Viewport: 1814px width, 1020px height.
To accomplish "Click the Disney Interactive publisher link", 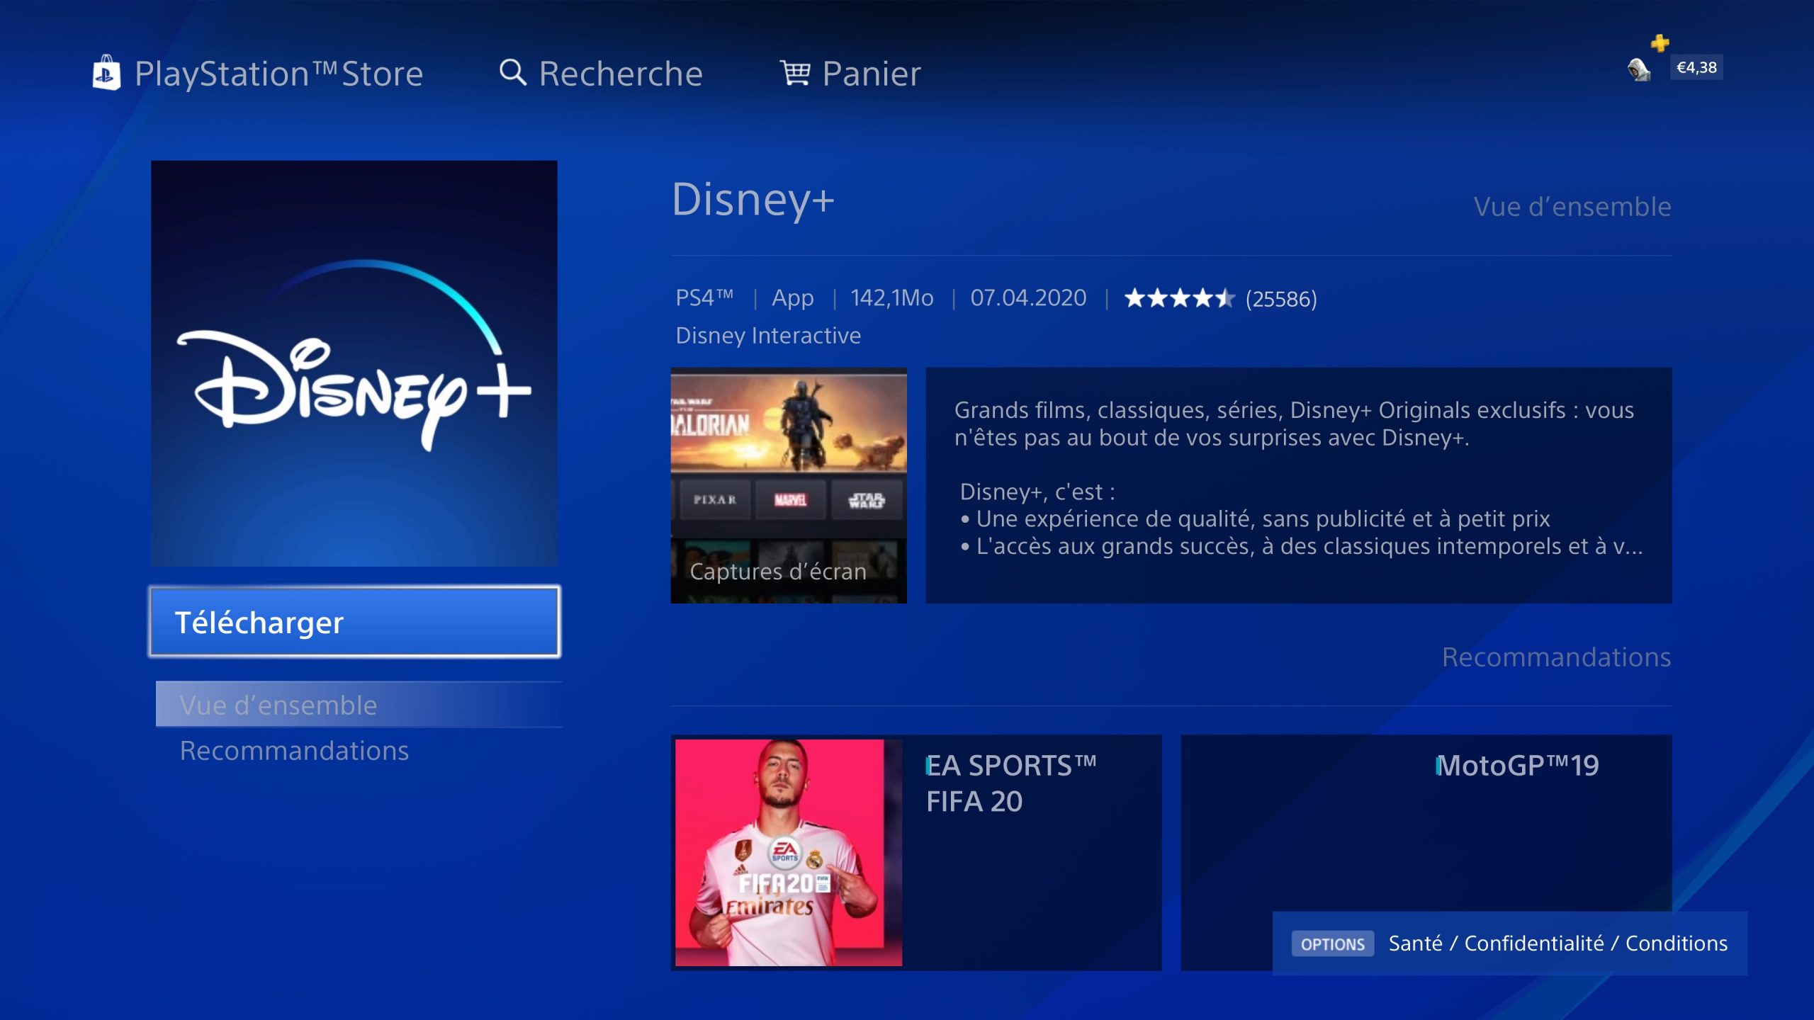I will coord(768,335).
